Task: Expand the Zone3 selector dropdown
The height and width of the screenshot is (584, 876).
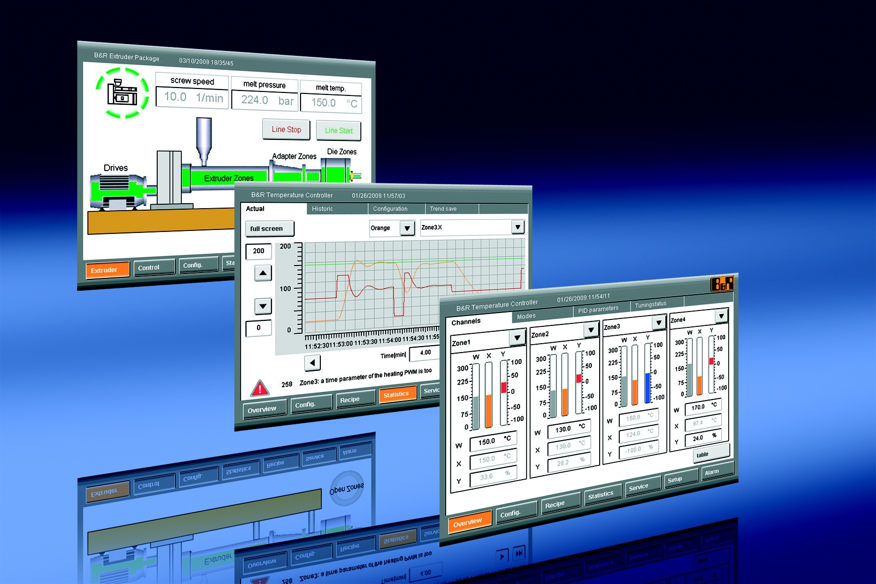Action: coord(658,323)
